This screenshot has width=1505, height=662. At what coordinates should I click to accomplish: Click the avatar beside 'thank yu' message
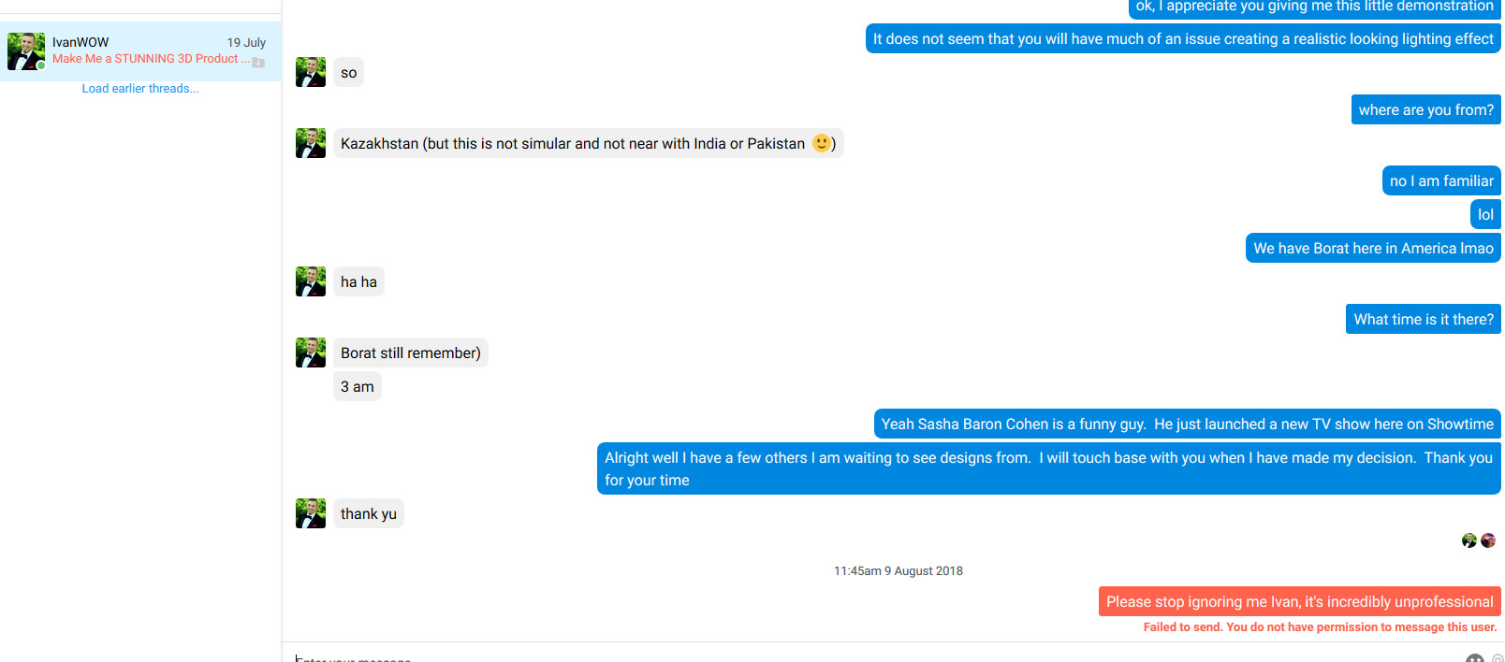pos(311,513)
